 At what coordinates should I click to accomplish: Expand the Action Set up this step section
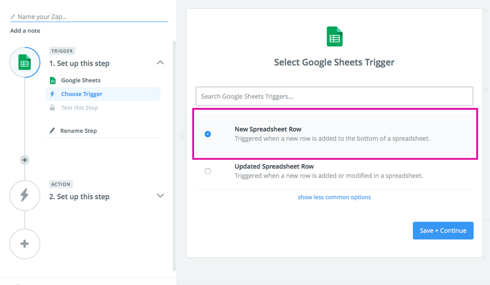tap(160, 195)
